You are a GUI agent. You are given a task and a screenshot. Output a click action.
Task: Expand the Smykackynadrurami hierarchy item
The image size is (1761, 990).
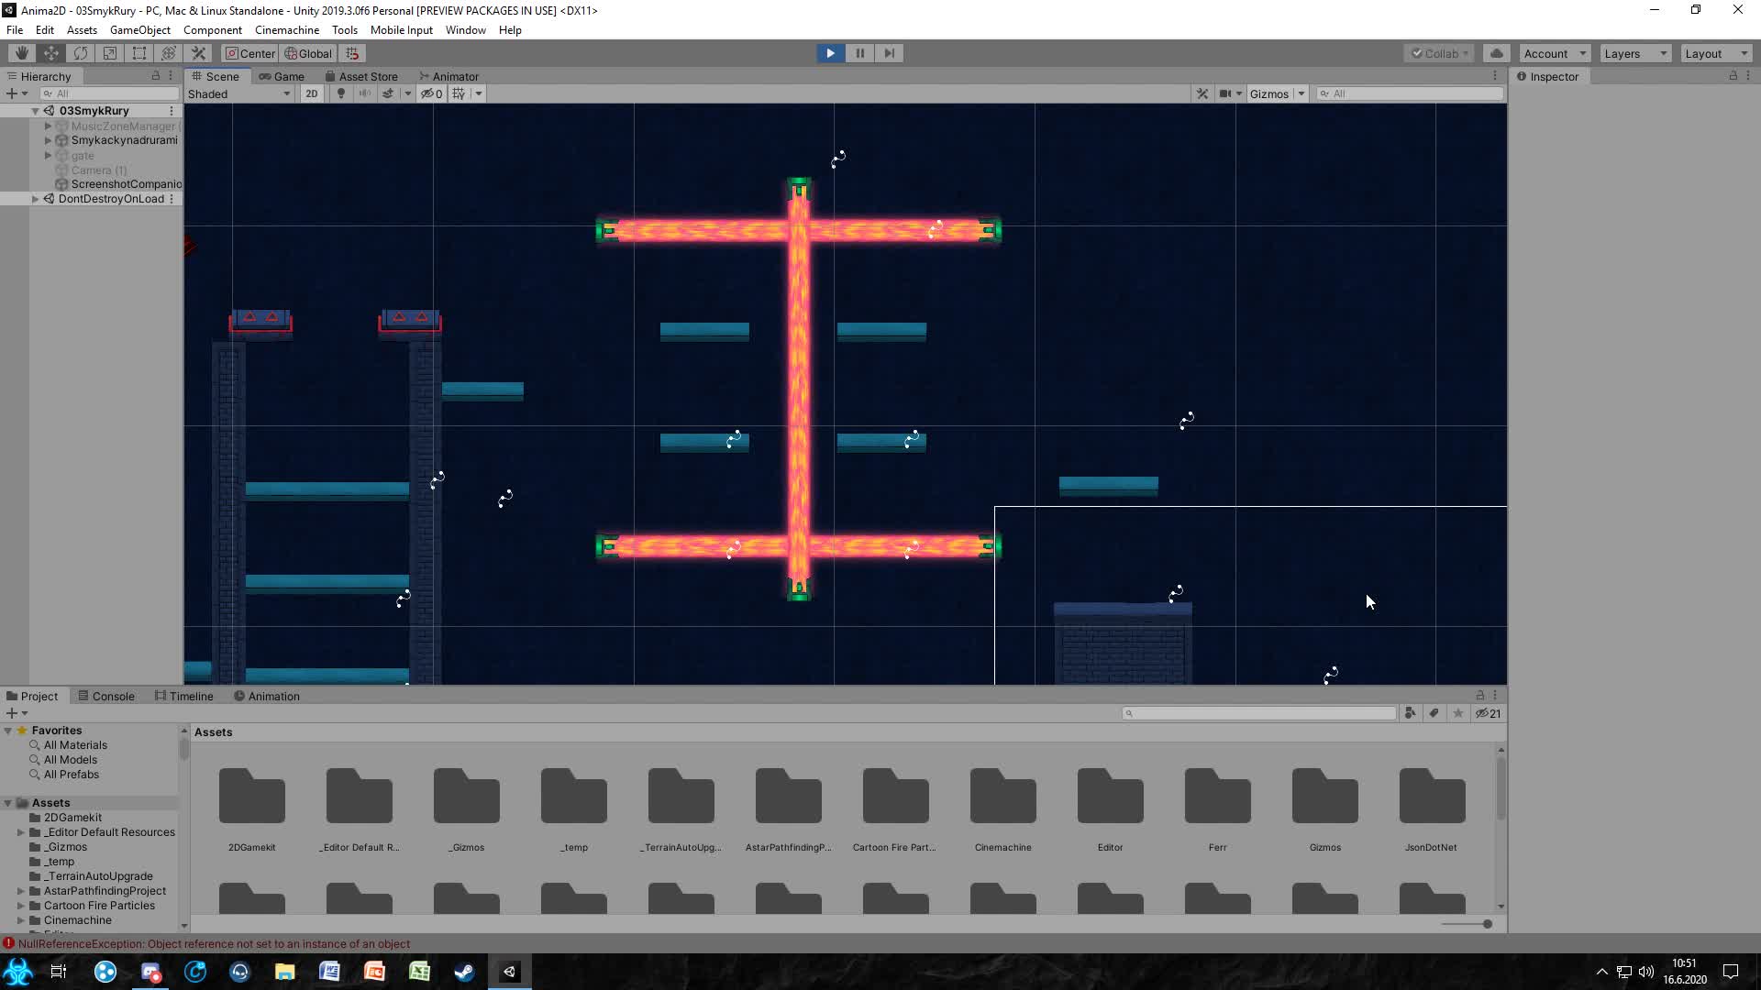click(48, 139)
